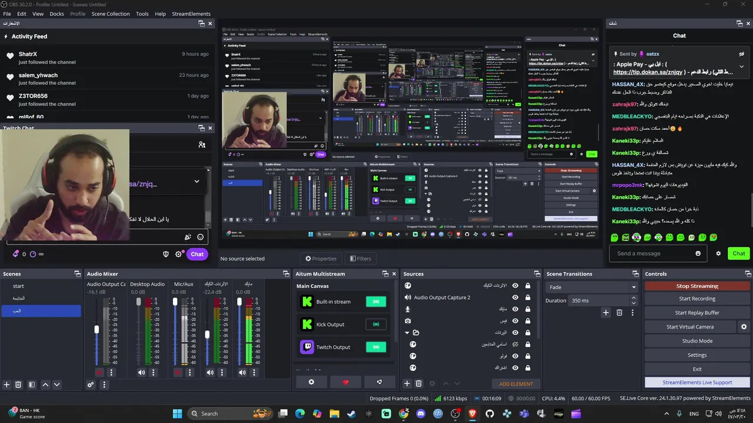
Task: Click Start Replay Buffer
Action: (697, 313)
